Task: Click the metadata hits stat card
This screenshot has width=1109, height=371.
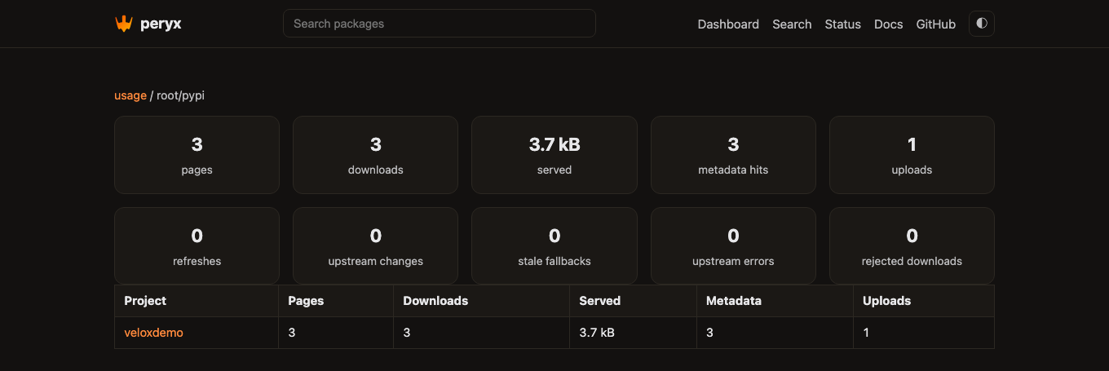Action: (x=733, y=155)
